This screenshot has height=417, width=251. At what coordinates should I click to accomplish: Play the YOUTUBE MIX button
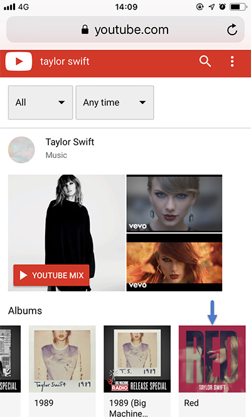(x=51, y=275)
